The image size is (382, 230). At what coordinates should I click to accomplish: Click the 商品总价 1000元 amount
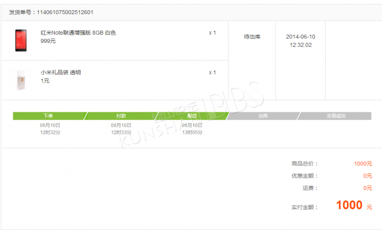click(x=363, y=164)
